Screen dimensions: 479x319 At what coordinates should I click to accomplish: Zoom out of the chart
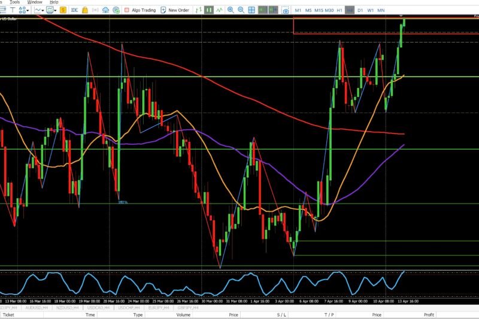click(x=241, y=10)
